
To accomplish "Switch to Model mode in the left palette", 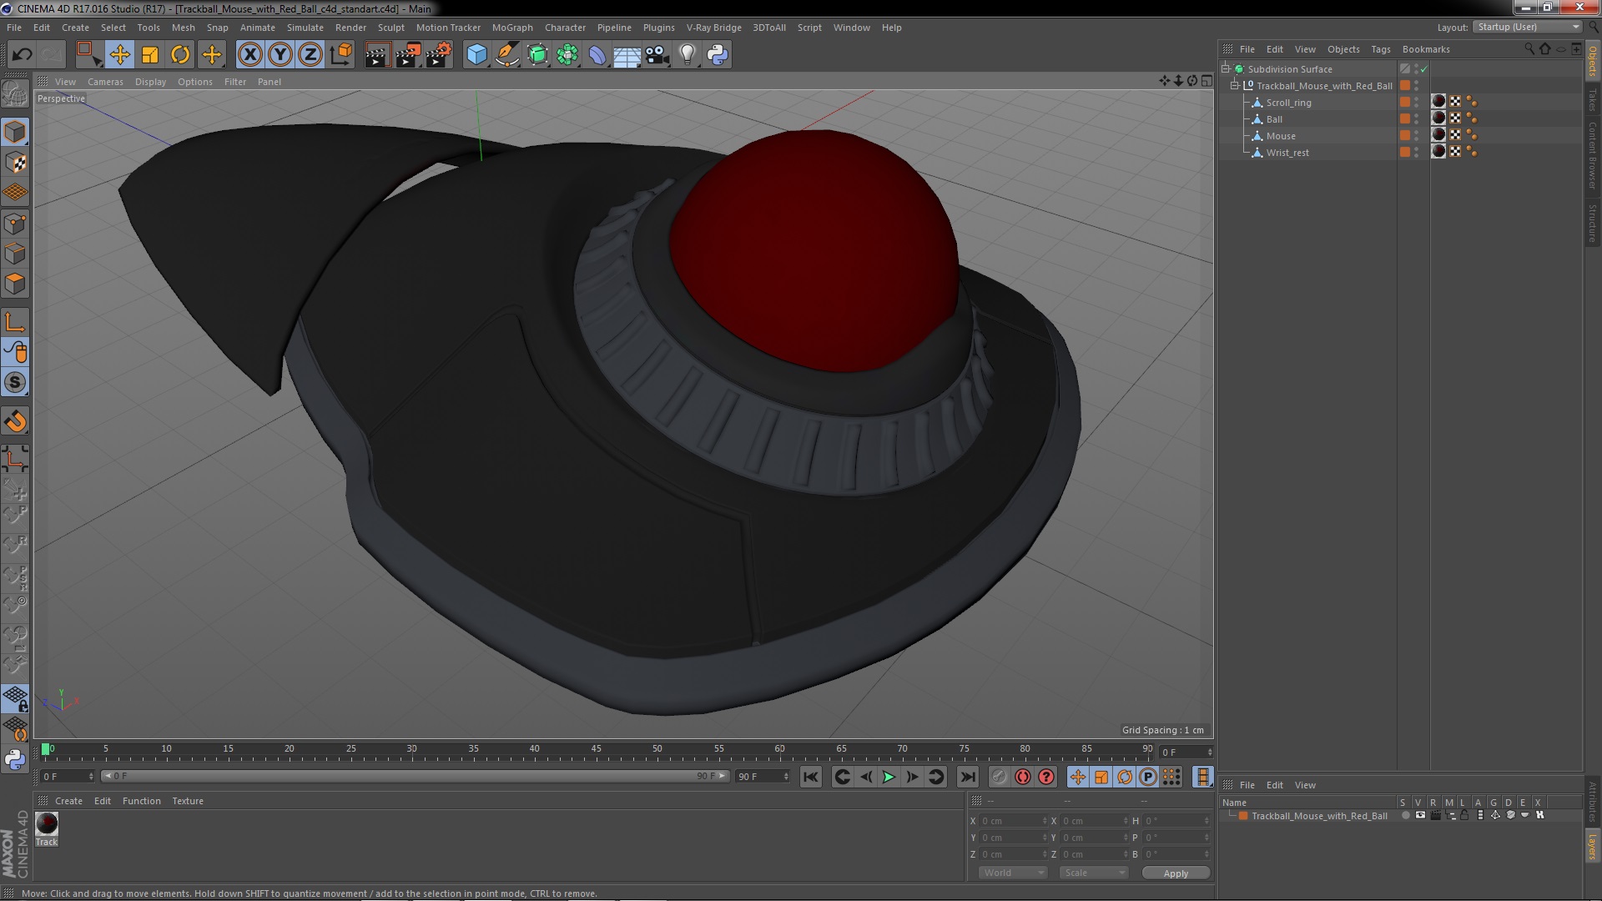I will (15, 132).
